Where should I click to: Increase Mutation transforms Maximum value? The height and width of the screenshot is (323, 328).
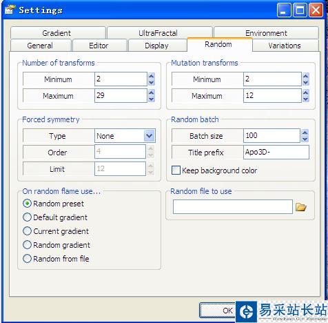pos(306,92)
